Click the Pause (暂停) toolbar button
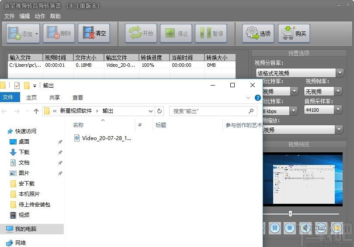 tap(211, 33)
